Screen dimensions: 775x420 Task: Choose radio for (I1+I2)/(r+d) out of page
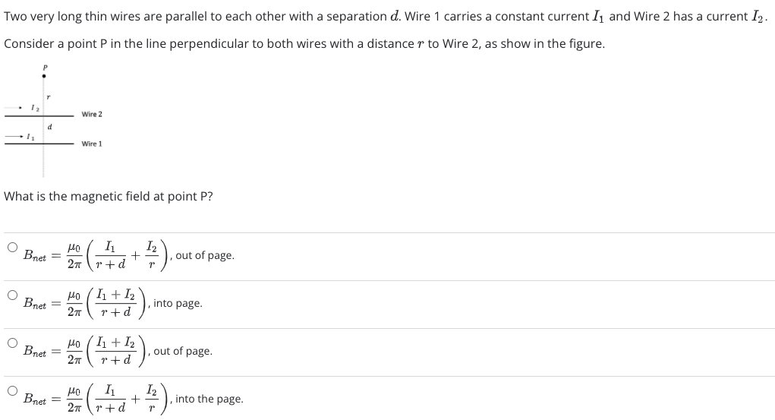click(12, 343)
